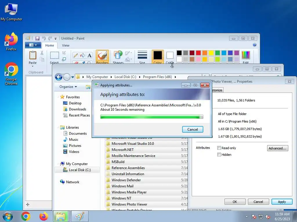The height and width of the screenshot is (222, 297).
Task: Toggle the Hidden attribute checkbox
Action: tap(219, 155)
